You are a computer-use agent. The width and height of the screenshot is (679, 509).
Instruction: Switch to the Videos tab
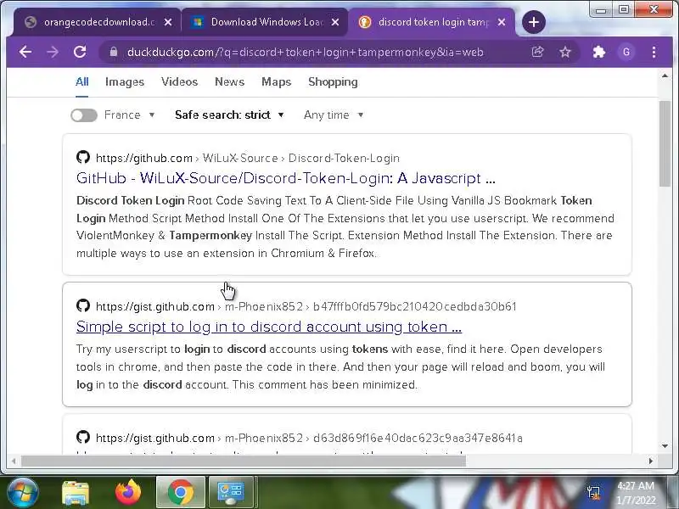(x=179, y=81)
